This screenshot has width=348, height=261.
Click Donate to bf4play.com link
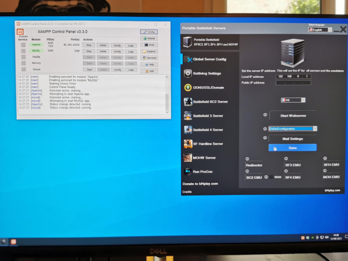click(x=200, y=184)
